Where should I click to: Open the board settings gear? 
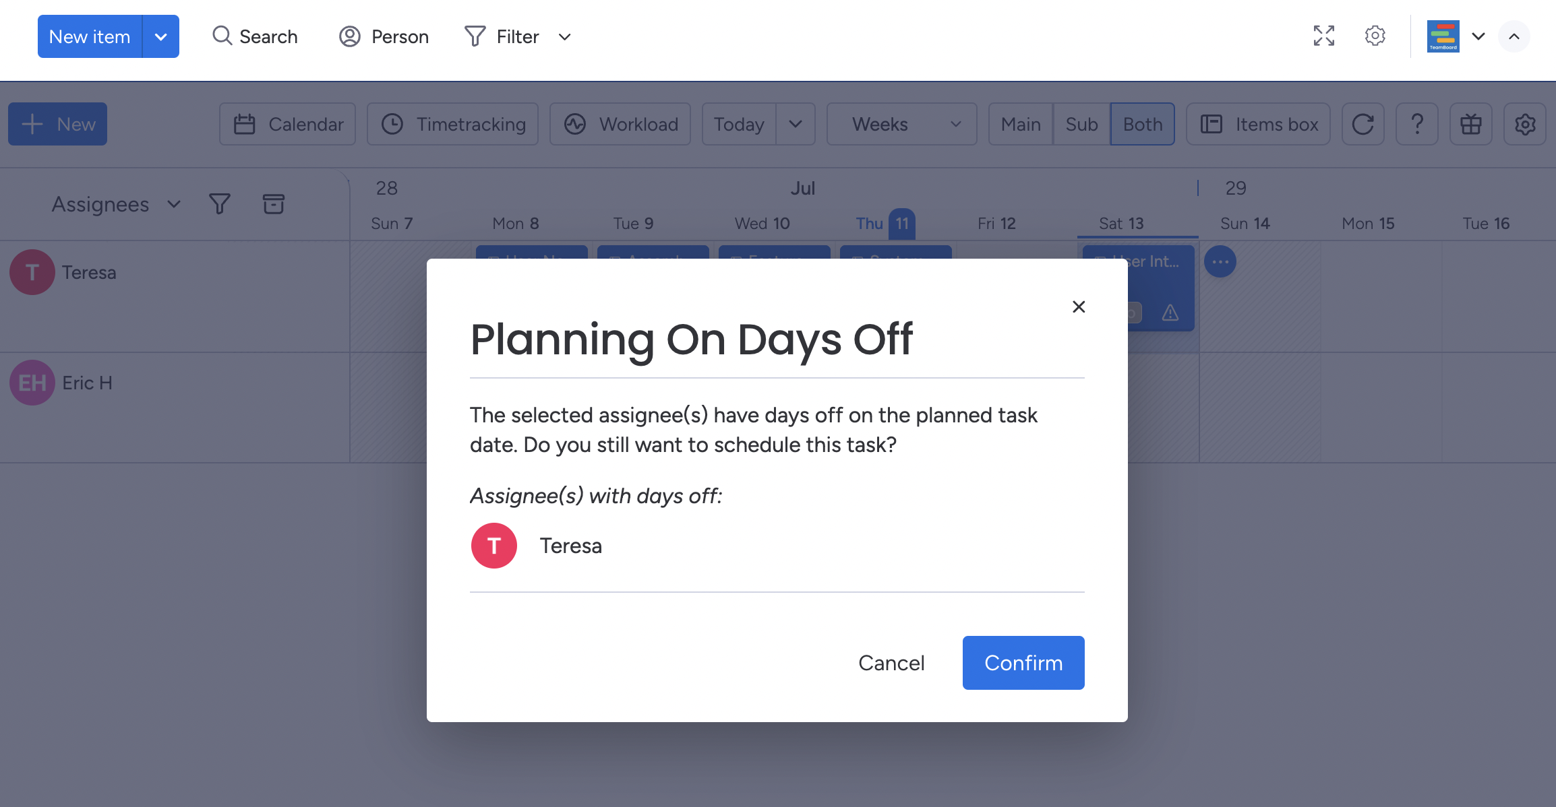[x=1525, y=124]
